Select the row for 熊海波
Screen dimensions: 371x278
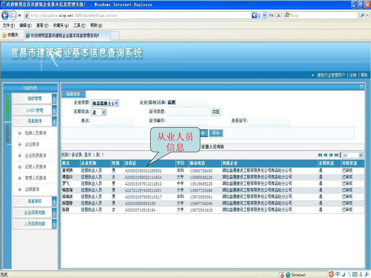point(213,197)
